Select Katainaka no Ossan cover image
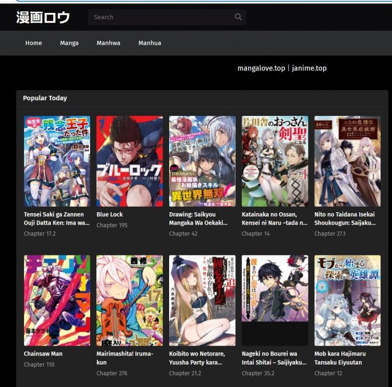Image resolution: width=392 pixels, height=387 pixels. click(x=275, y=161)
